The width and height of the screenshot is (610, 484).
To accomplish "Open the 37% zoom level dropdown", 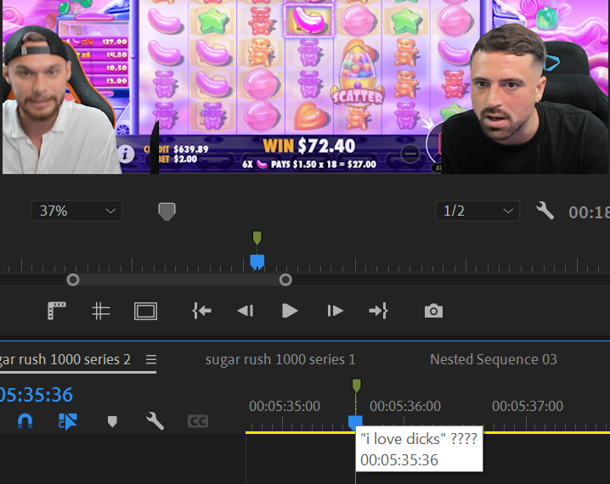I will click(76, 211).
